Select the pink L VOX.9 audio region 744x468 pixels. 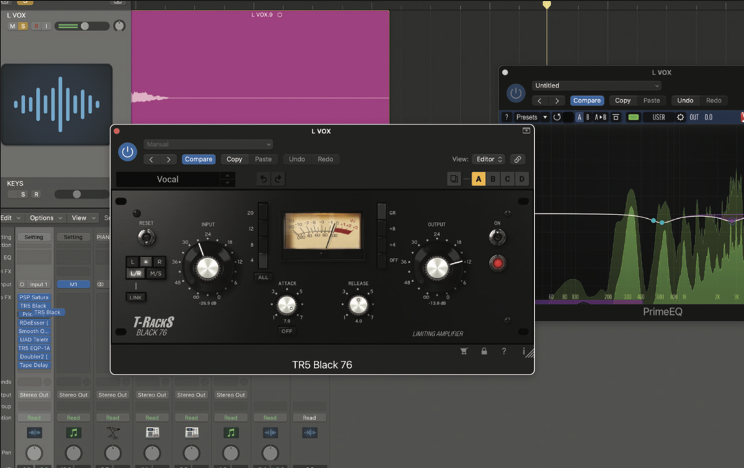pos(260,62)
